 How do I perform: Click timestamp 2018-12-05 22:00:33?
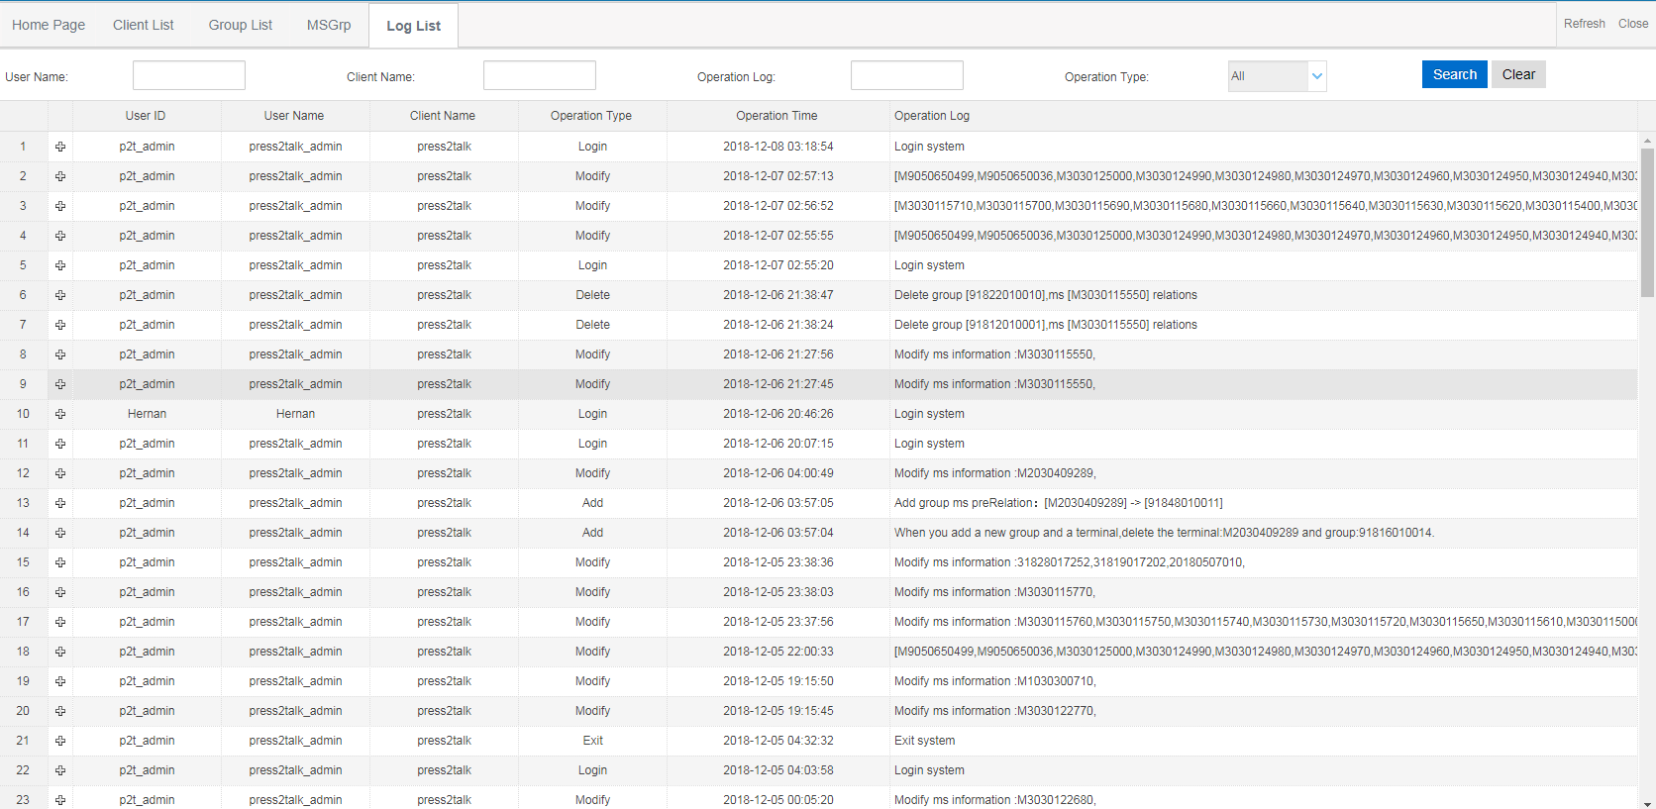coord(778,652)
